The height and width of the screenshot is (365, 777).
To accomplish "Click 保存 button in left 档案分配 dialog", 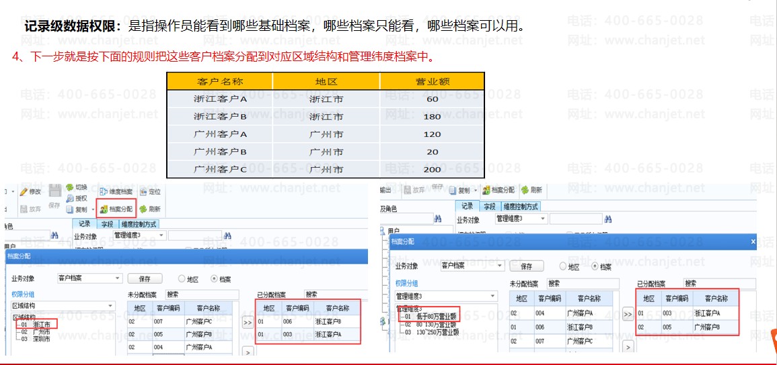I will 145,278.
